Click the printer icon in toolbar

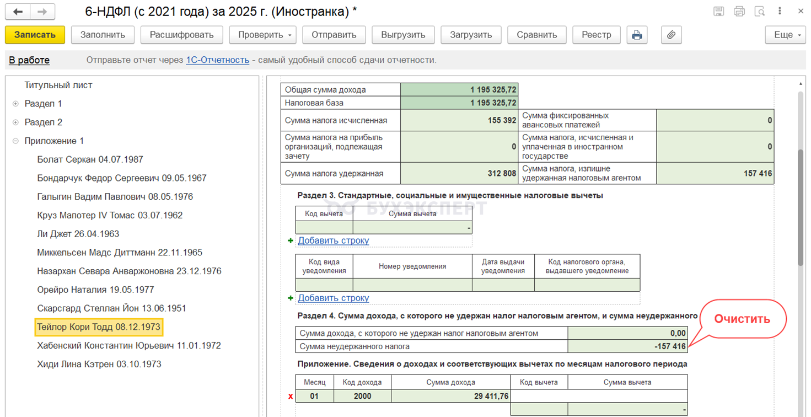[637, 35]
